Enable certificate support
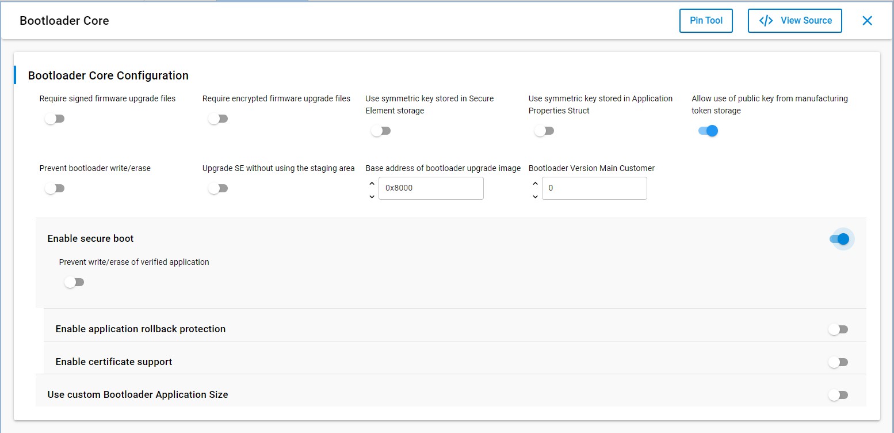The image size is (894, 433). pos(838,362)
